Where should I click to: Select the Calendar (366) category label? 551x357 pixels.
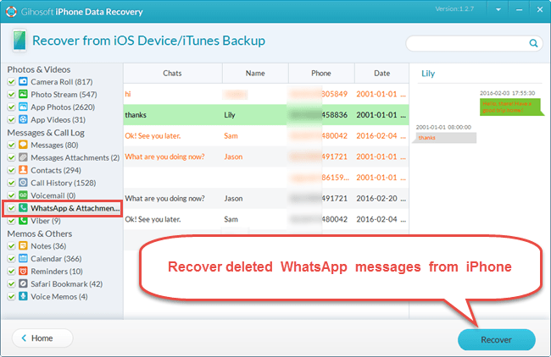tap(56, 259)
